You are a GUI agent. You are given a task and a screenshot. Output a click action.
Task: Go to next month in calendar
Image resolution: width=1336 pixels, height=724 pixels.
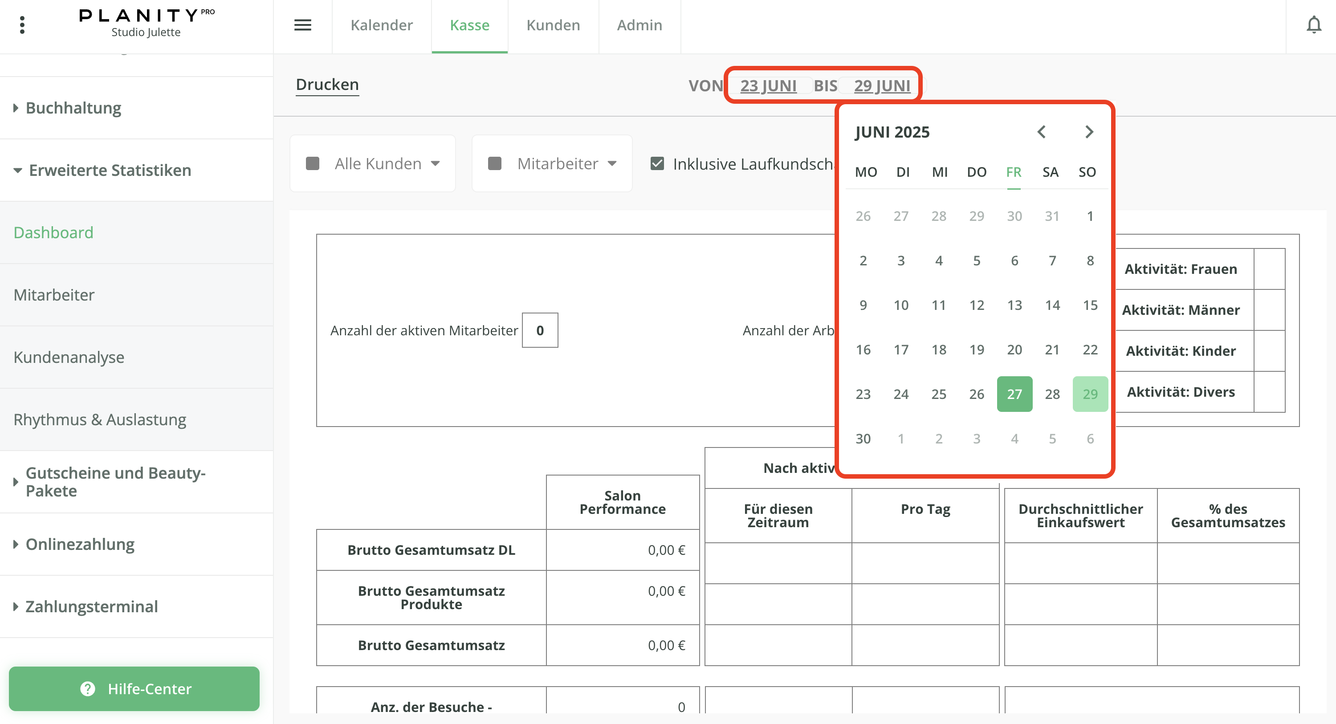[x=1088, y=132]
